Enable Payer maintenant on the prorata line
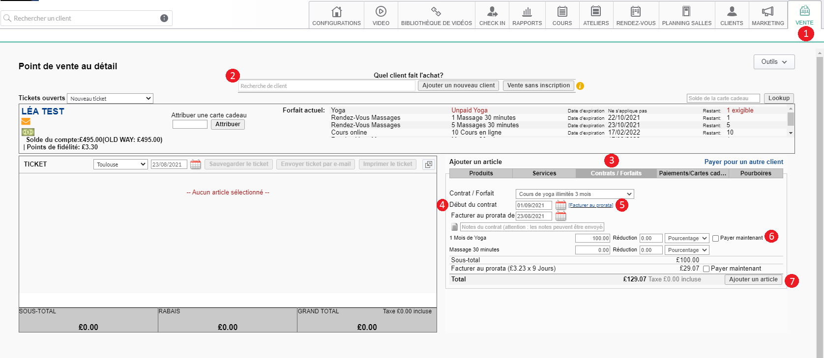The image size is (824, 358). (706, 269)
